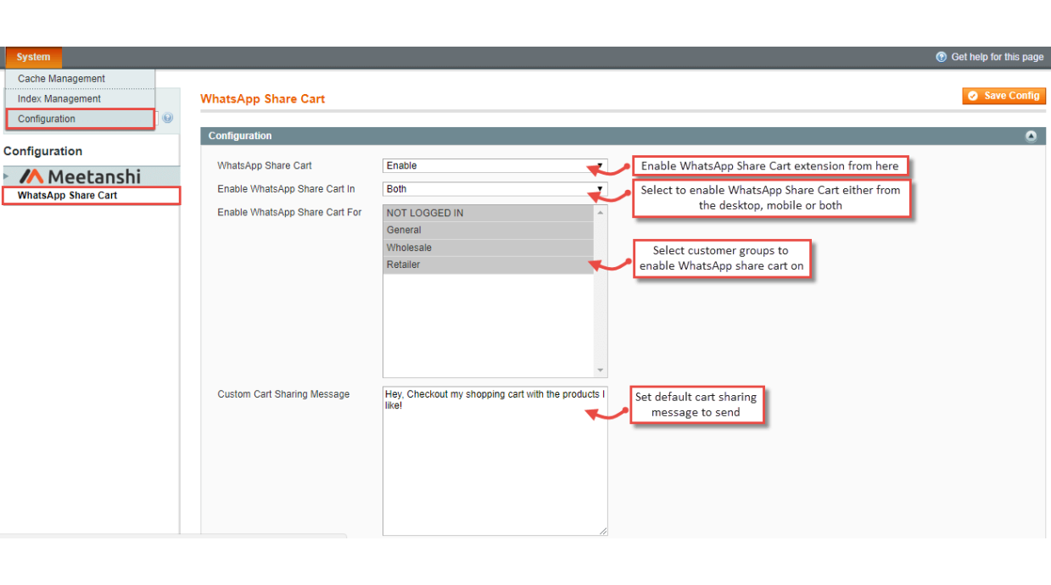Click the Save Config button
Viewport: 1051px width, 585px height.
click(1003, 96)
